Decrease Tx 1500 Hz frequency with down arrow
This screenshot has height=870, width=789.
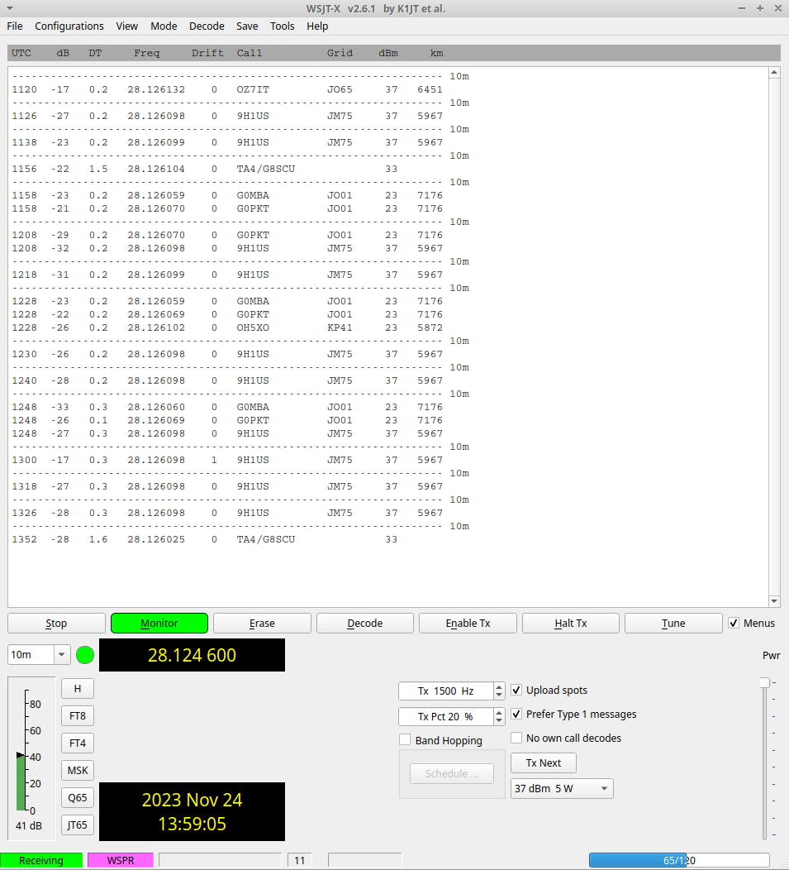(x=499, y=695)
